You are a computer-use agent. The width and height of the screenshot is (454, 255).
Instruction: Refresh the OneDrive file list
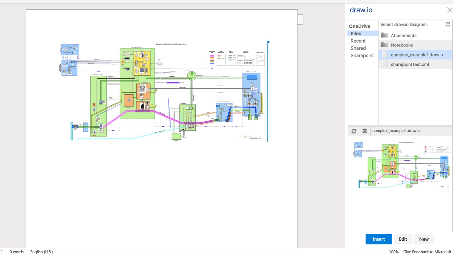click(448, 24)
